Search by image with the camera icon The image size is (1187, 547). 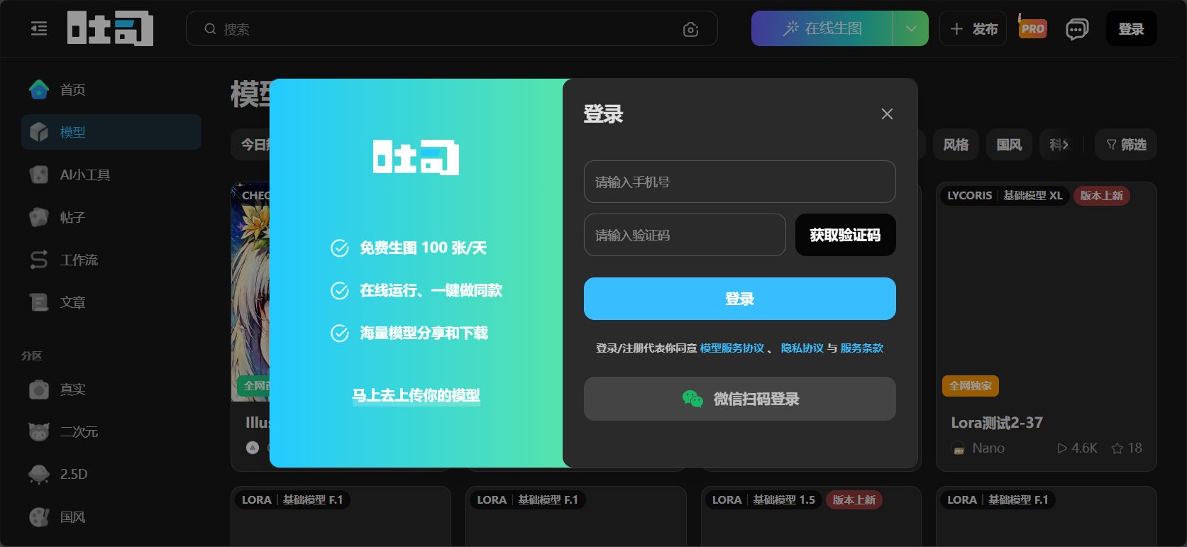tap(690, 29)
